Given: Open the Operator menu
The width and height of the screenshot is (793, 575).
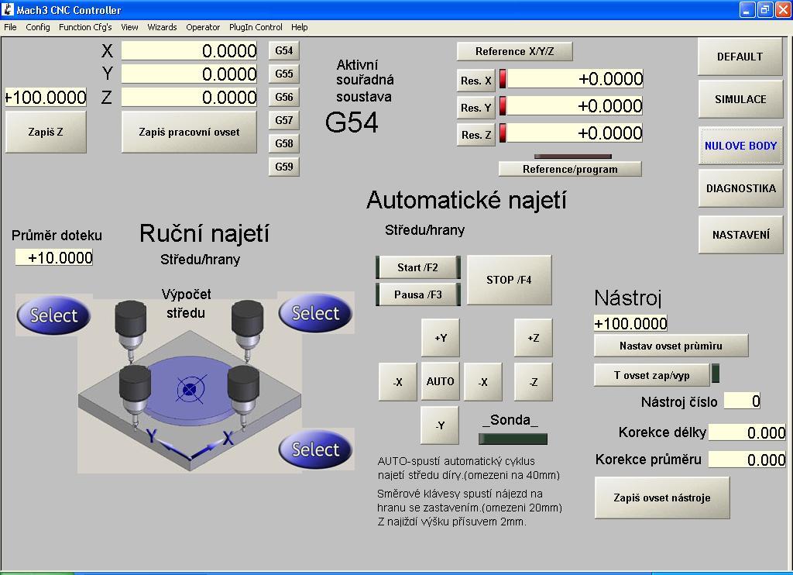Looking at the screenshot, I should (203, 27).
